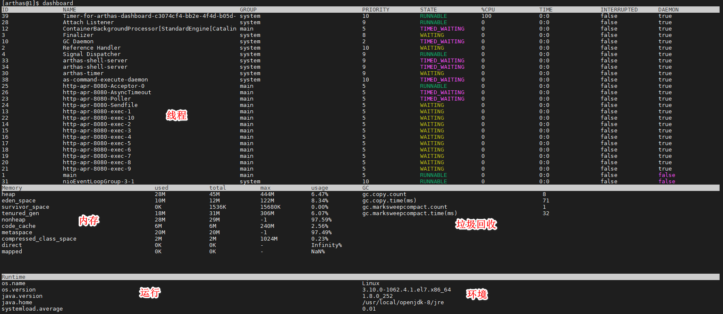Click the red 线程 annotation label

point(176,115)
